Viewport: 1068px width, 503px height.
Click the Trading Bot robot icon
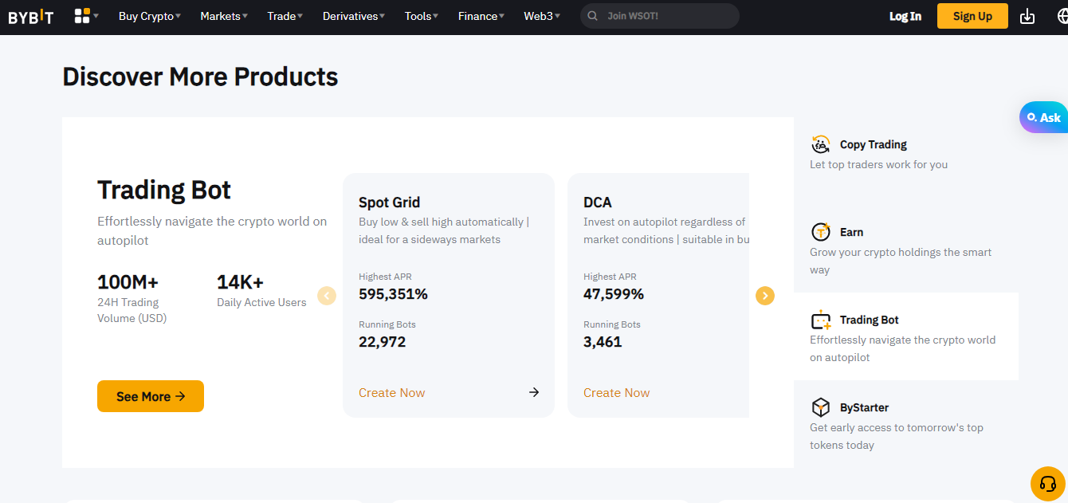[821, 320]
